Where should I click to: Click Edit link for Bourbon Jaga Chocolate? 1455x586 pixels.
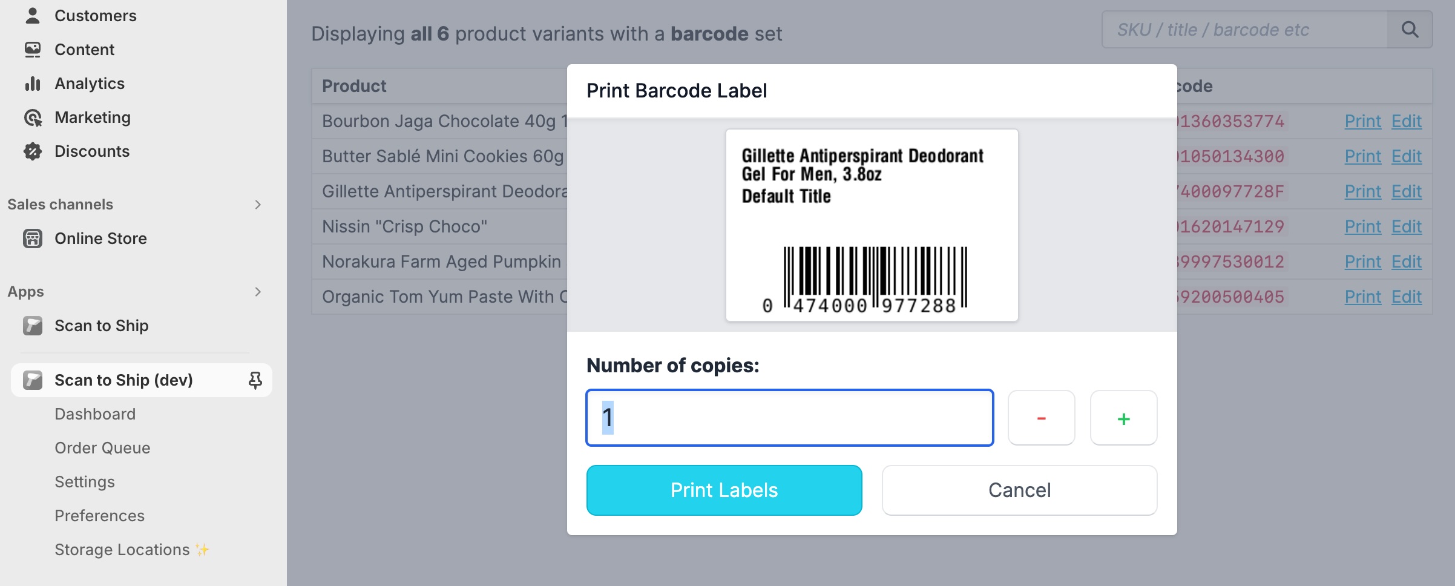pos(1406,121)
